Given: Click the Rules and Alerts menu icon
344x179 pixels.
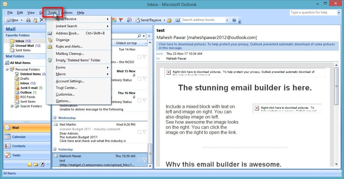Looking at the screenshot, I should tap(50, 46).
